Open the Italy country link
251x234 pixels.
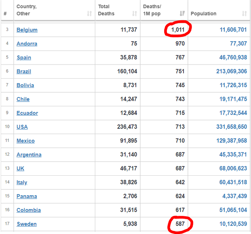pyautogui.click(x=22, y=182)
